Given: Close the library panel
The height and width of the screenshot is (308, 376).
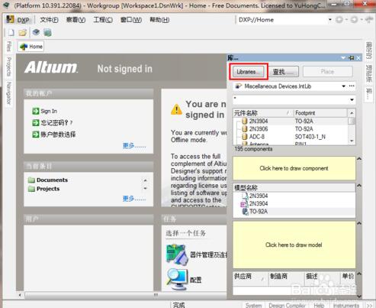Looking at the screenshot, I should (358, 58).
